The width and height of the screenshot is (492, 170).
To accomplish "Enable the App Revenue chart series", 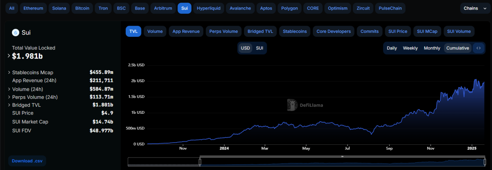I will point(186,31).
